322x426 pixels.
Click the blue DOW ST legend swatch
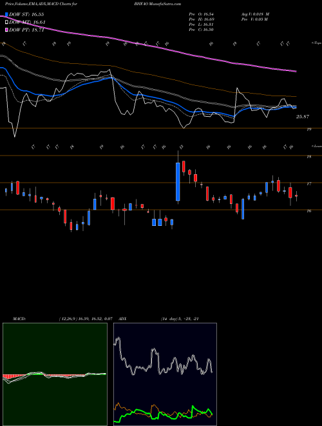(x=7, y=14)
